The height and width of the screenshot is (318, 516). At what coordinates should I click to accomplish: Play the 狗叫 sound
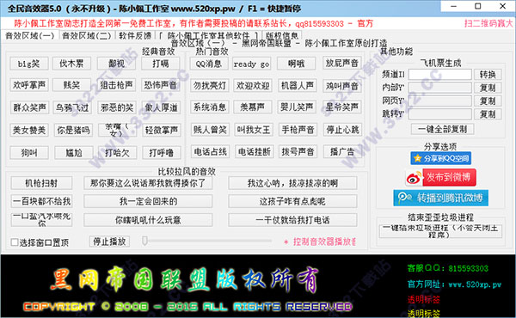29,153
